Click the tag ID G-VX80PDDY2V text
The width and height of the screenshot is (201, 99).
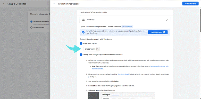tap(90, 49)
